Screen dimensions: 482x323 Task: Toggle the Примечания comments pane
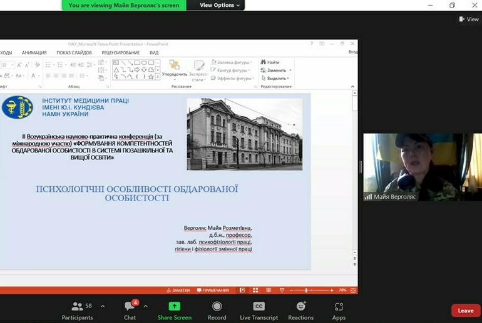point(213,291)
